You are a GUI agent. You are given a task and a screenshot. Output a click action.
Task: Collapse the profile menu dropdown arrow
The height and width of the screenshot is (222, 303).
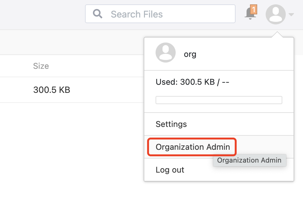coord(291,14)
